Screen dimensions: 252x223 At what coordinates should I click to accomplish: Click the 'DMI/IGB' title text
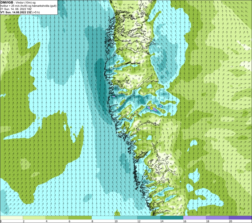7,3
